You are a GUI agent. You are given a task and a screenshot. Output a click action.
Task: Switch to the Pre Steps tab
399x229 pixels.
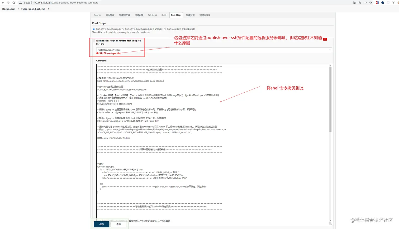pyautogui.click(x=152, y=15)
